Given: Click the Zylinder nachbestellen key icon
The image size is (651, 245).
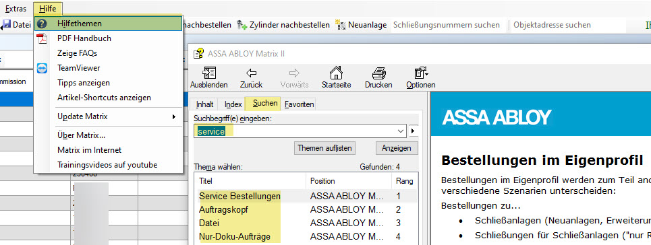Looking at the screenshot, I should (242, 25).
